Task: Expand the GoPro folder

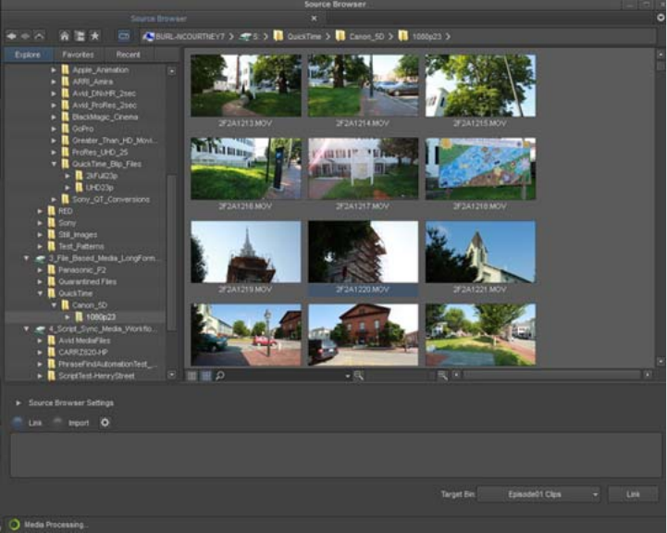Action: (x=54, y=129)
